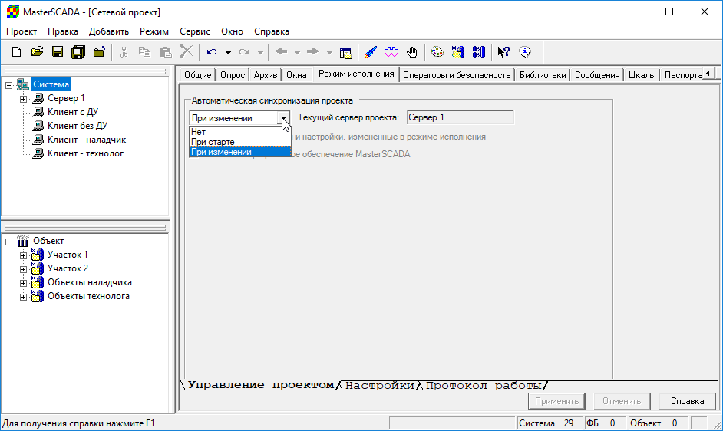Expand the Объекты технолога node
The image size is (723, 431).
click(x=23, y=297)
